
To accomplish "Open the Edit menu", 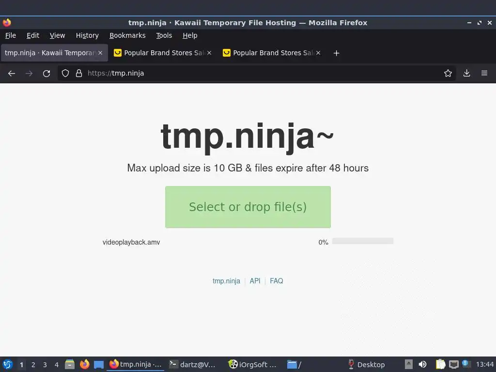I will coord(33,35).
